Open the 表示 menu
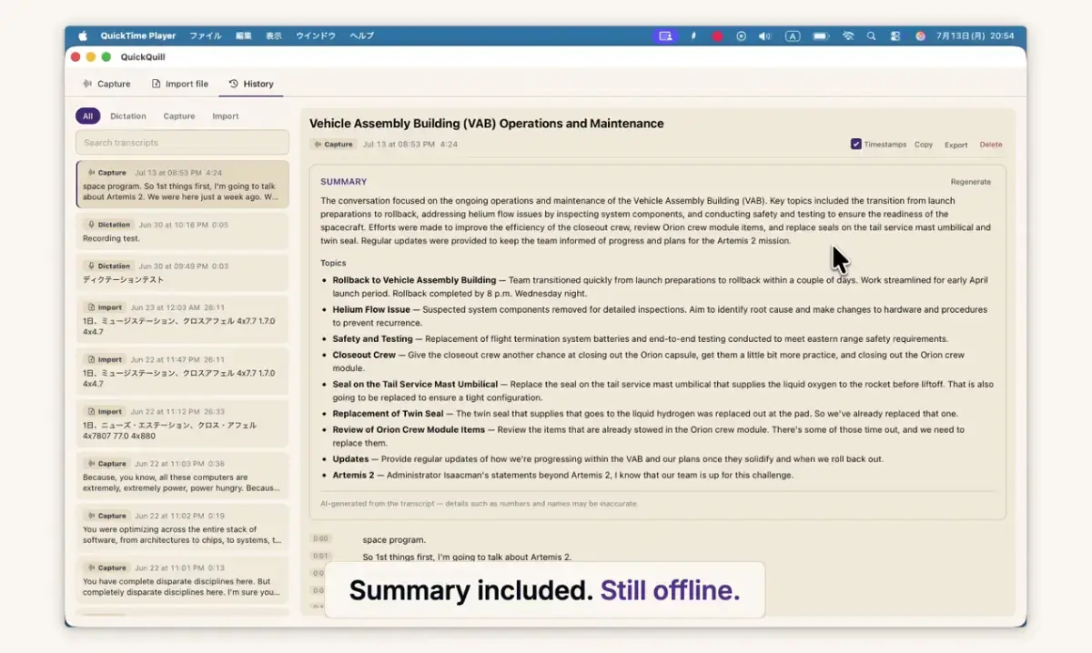The width and height of the screenshot is (1092, 653). 274,36
